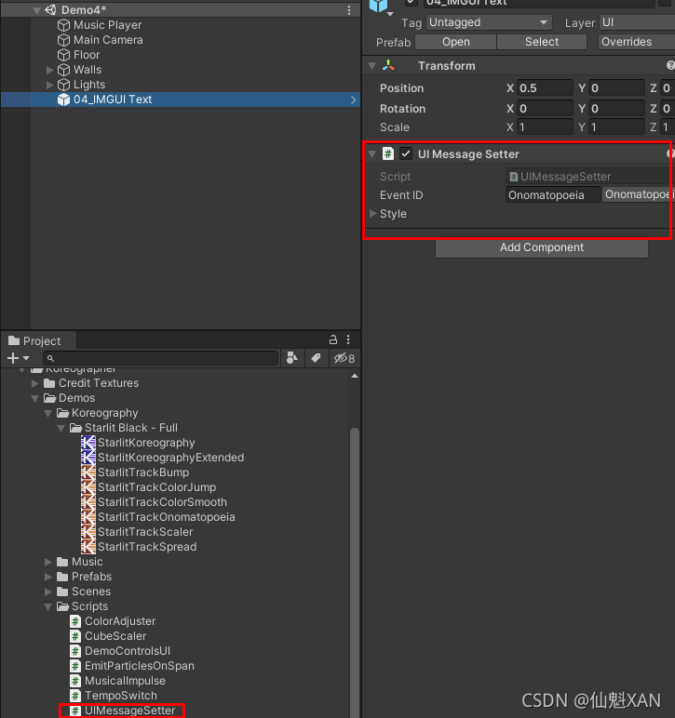The image size is (675, 718).
Task: Collapse the Transform component
Action: pos(372,66)
